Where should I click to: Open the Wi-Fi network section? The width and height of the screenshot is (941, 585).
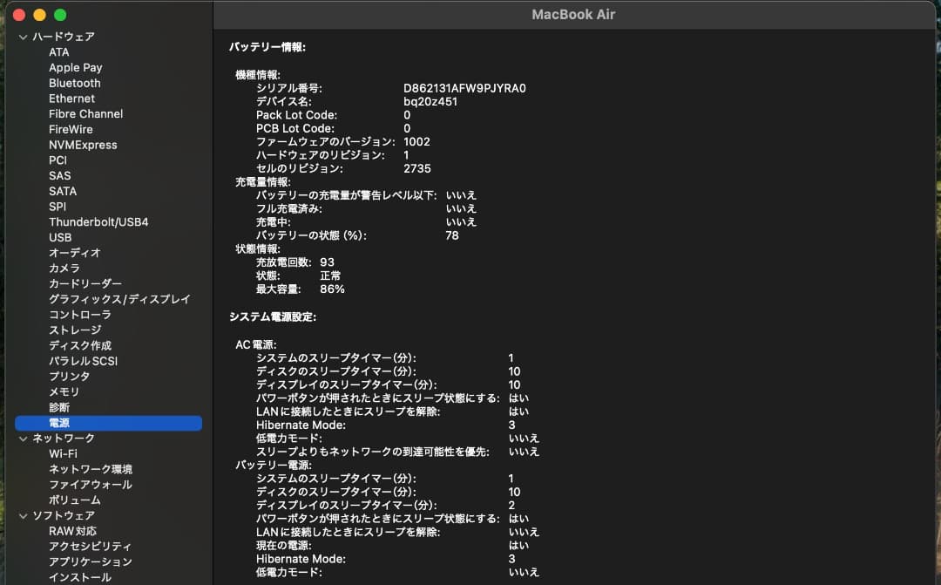63,453
